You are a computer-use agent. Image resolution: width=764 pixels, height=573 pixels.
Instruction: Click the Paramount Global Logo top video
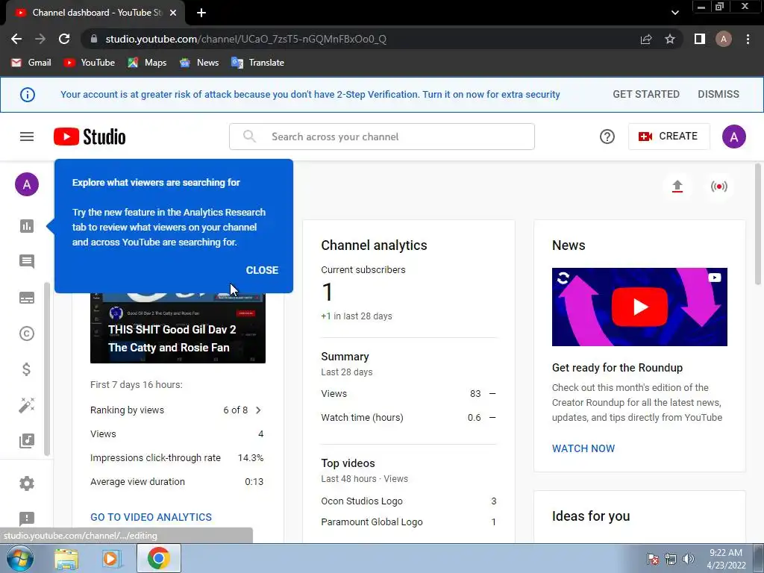coord(372,522)
